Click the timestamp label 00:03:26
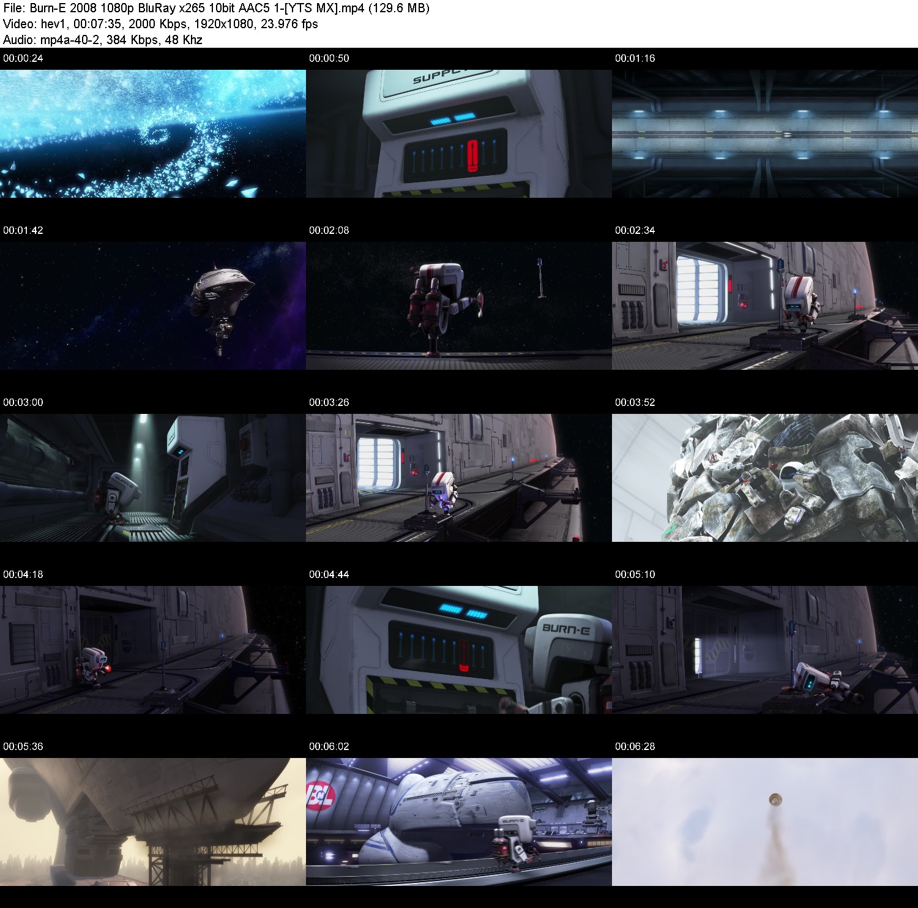Screen dimensions: 918x908 [329, 402]
